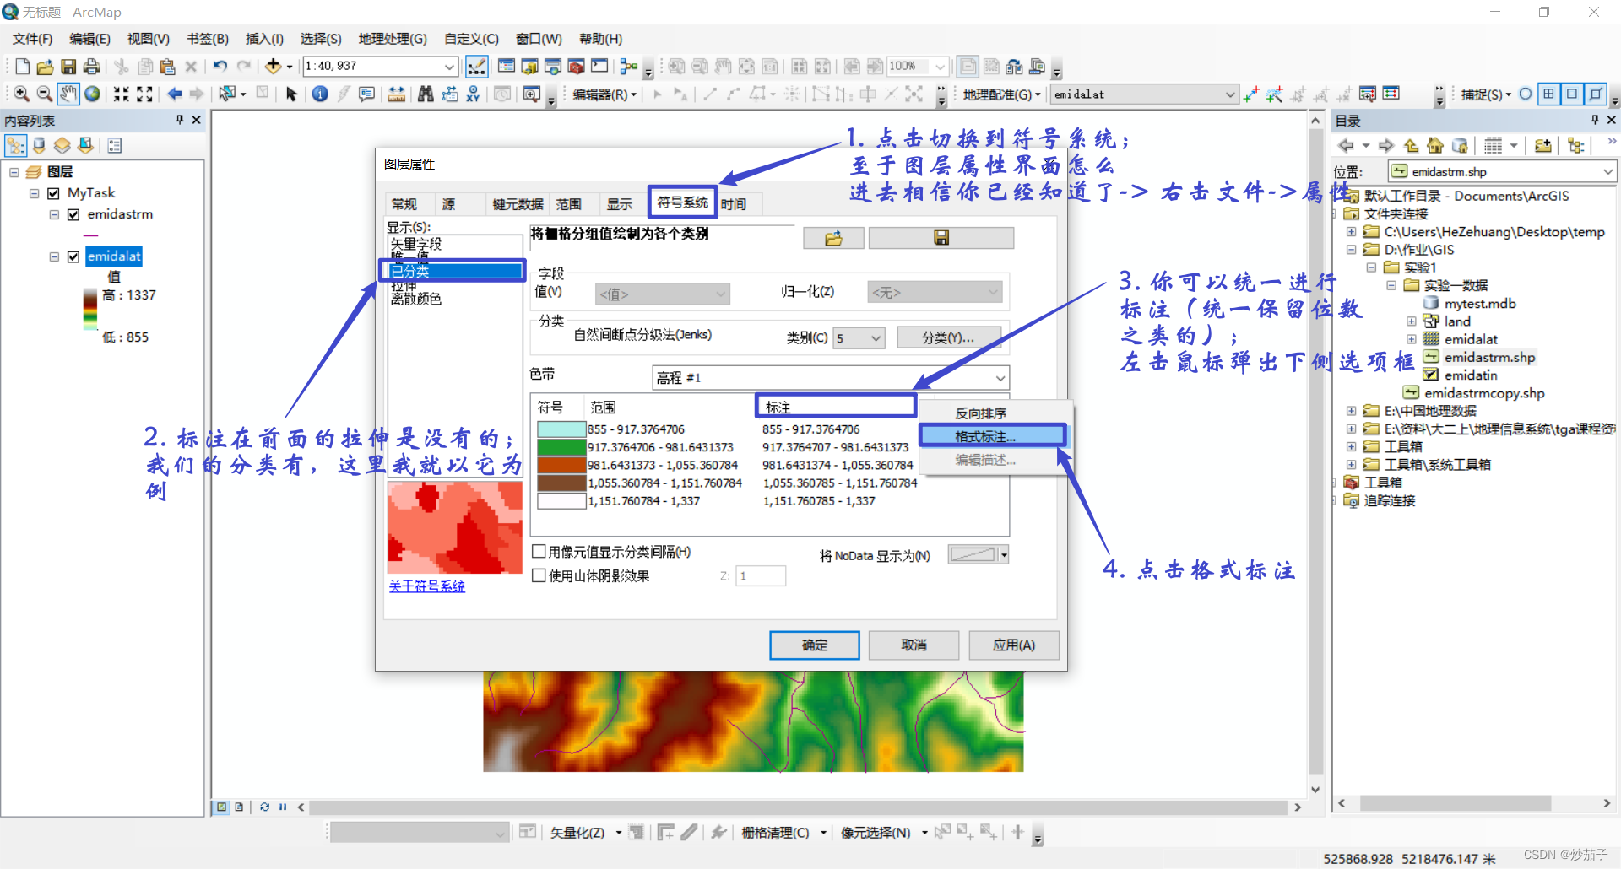The width and height of the screenshot is (1621, 869).
Task: Click the Z factor input field
Action: 760,576
